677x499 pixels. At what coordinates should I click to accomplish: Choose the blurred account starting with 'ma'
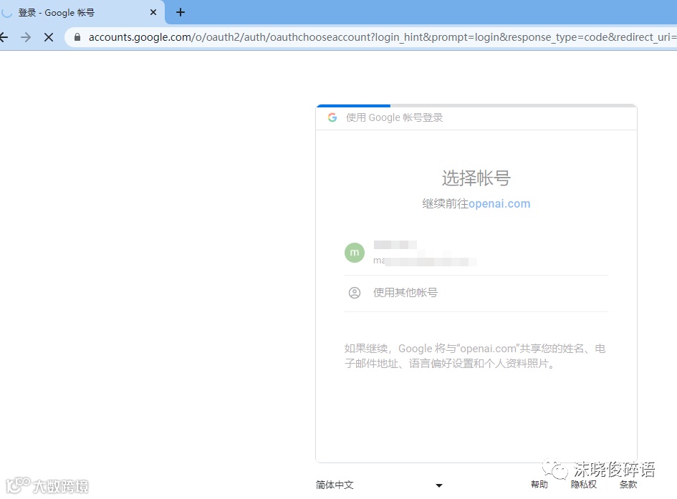pos(476,253)
